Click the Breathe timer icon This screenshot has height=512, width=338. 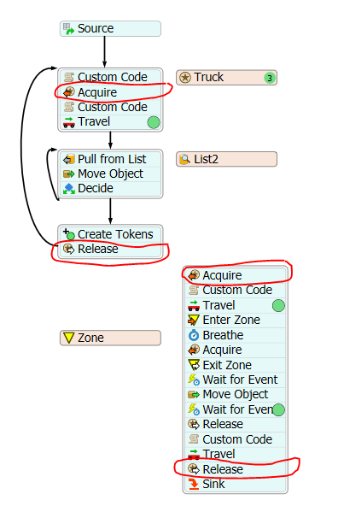194,335
